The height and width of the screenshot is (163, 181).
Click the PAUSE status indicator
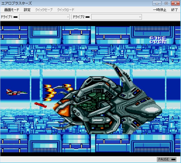point(167,159)
